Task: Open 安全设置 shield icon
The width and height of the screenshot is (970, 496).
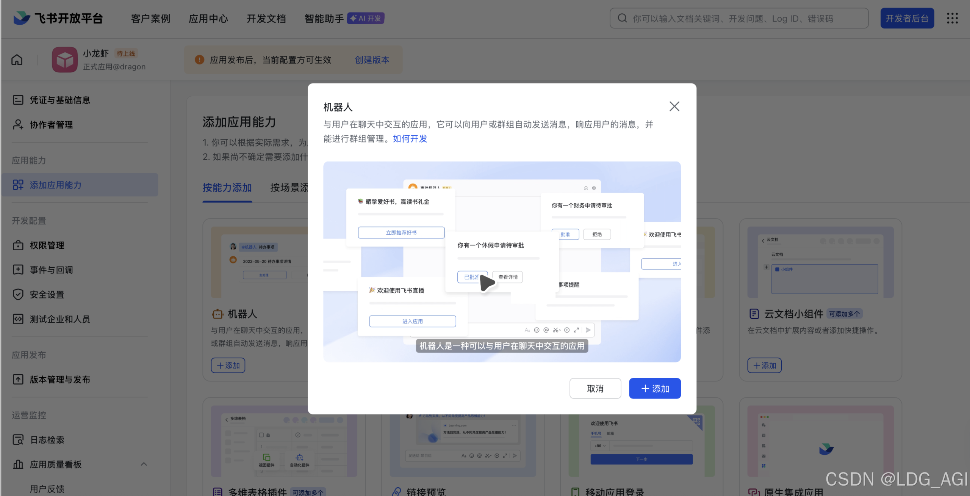Action: [x=18, y=294]
